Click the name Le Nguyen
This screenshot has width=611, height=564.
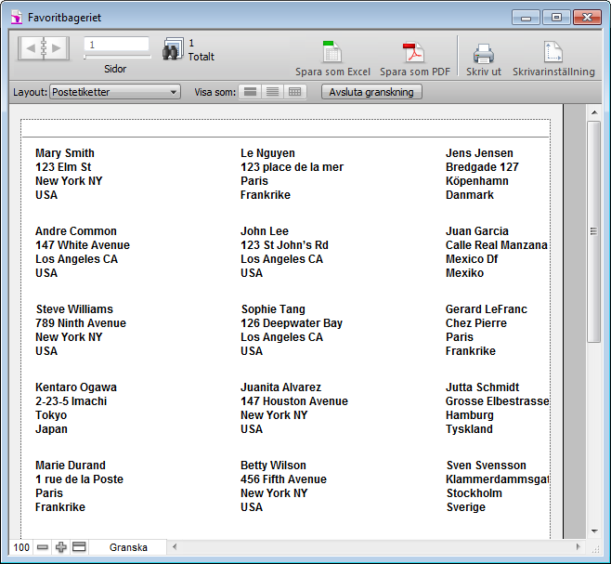tap(267, 153)
